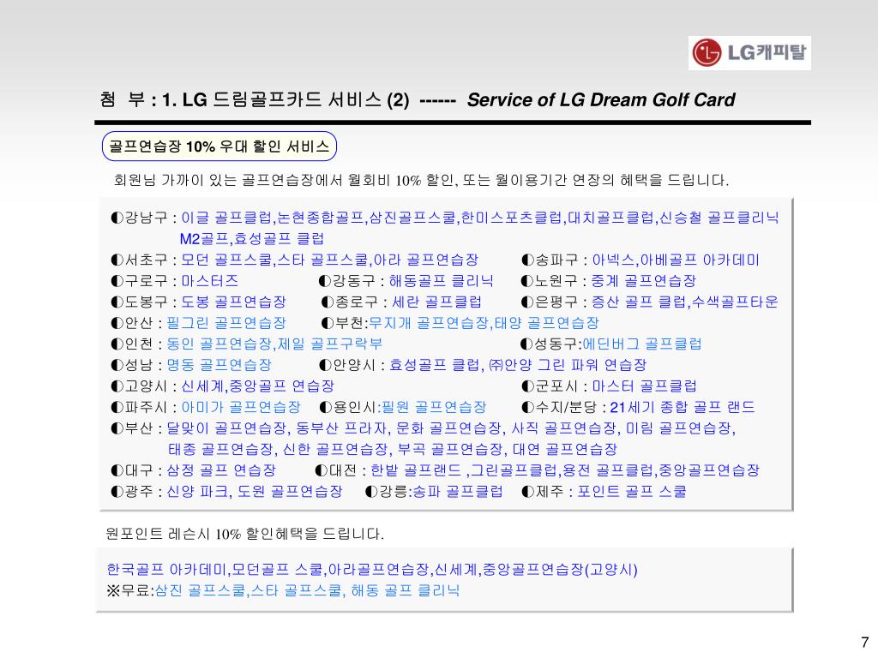This screenshot has height=658, width=878.
Task: Select '해동 골프 클리닉' in the ※무료 line
Action: (x=405, y=590)
